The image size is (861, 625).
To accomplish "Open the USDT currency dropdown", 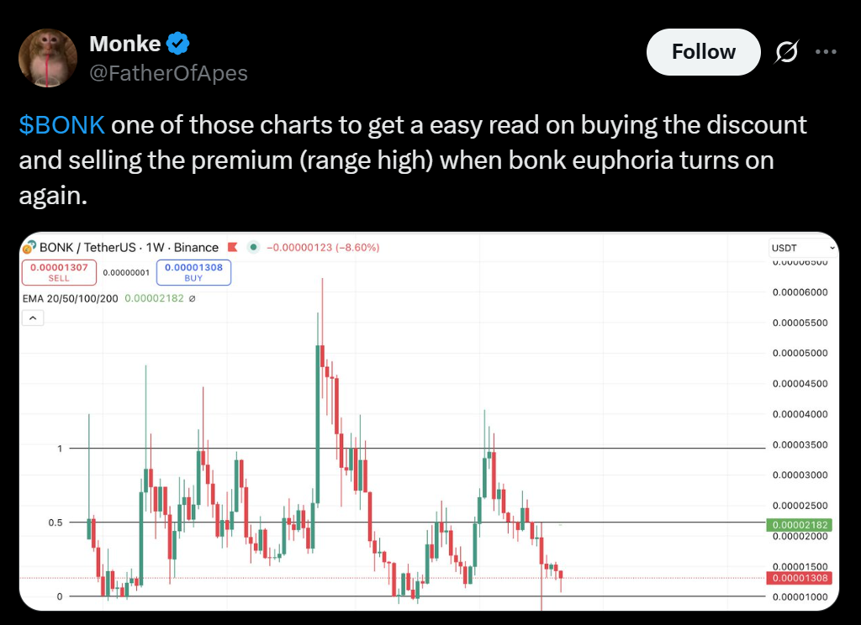I will click(803, 248).
